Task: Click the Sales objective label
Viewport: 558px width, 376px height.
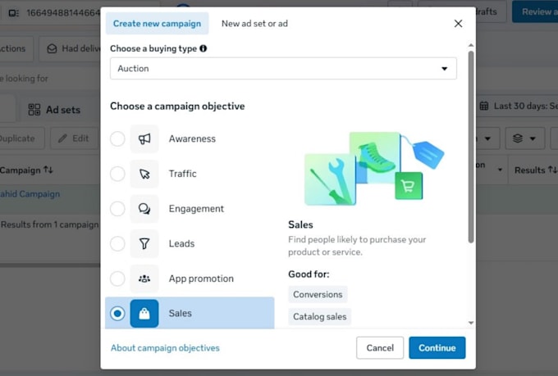Action: pyautogui.click(x=180, y=314)
